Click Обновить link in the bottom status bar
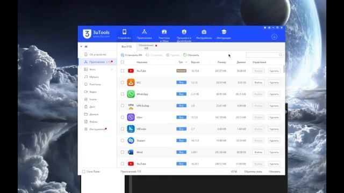The image size is (344, 193). coord(275,172)
